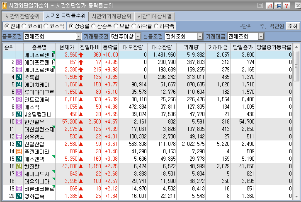Select the 상승률 radio button
The image size is (301, 202).
(71, 26)
